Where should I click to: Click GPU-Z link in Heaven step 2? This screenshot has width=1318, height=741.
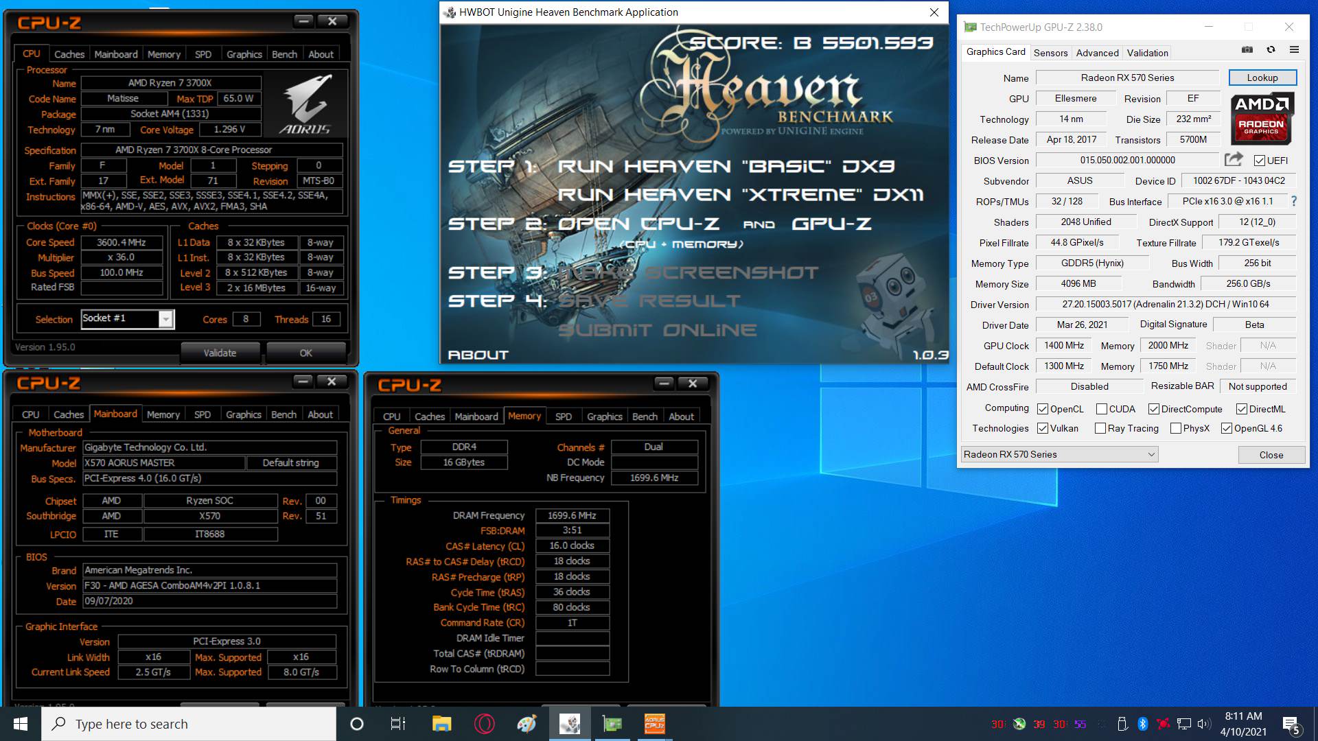(x=831, y=224)
